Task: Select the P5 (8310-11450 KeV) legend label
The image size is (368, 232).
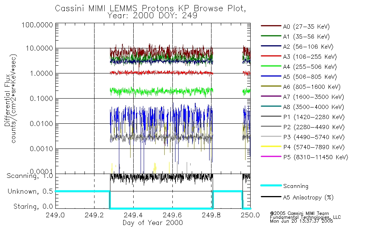Action: coord(316,157)
